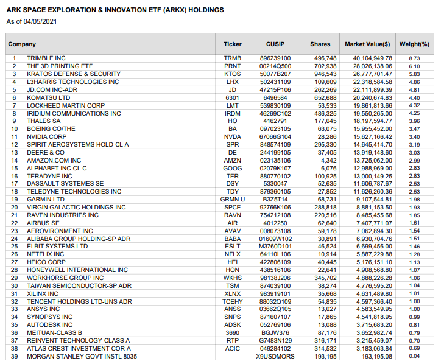Select DASSAULT SYSTEMES SE name
Image resolution: width=444 pixels, height=364 pixels.
pos(65,184)
